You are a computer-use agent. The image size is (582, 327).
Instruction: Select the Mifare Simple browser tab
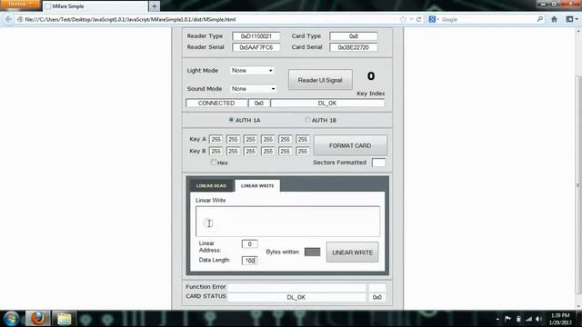[x=95, y=6]
